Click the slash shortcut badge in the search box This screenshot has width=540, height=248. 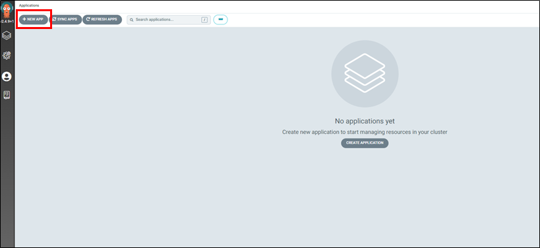click(x=204, y=20)
